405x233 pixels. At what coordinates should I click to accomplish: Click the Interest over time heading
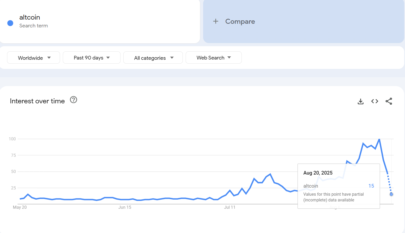(37, 101)
